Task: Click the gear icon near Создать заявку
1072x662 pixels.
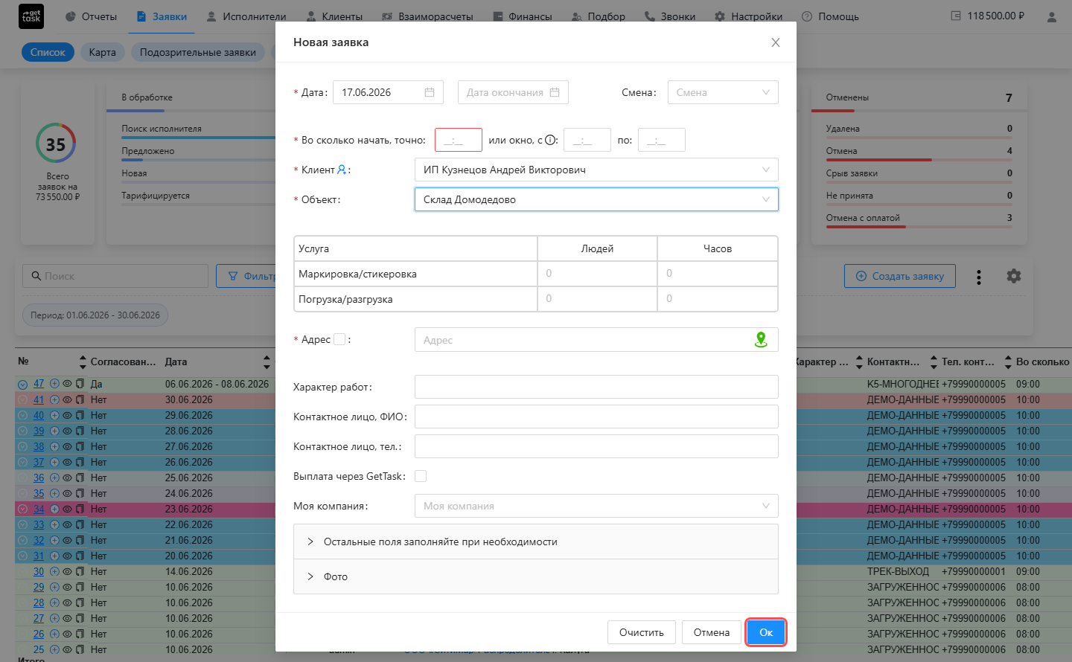Action: pyautogui.click(x=1014, y=276)
